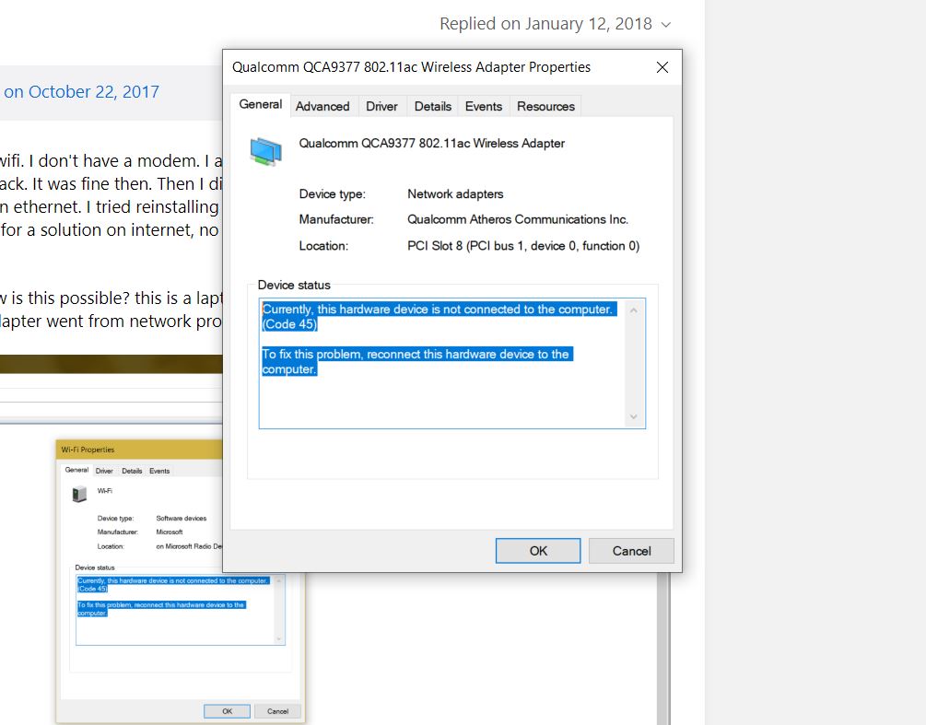Open the Driver tab in Qualcomm Properties
Image resolution: width=926 pixels, height=725 pixels.
tap(381, 106)
